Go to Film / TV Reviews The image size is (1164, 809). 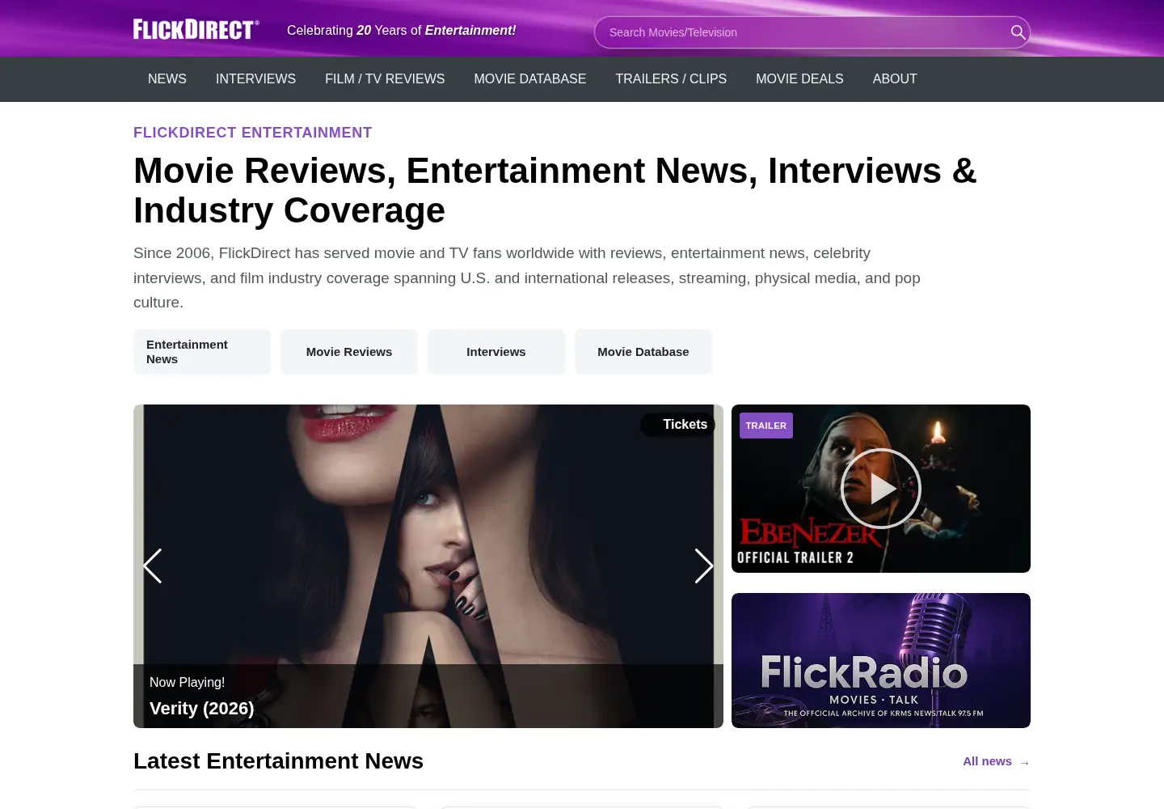(385, 79)
